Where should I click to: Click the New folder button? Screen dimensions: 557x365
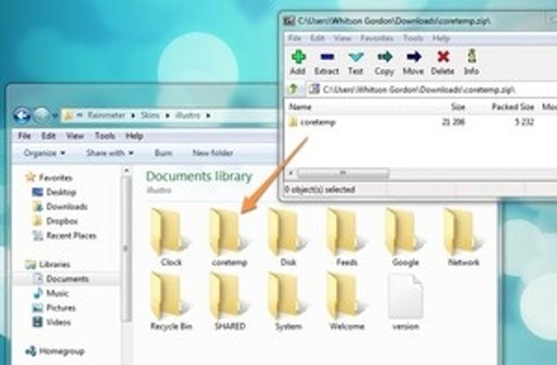212,153
